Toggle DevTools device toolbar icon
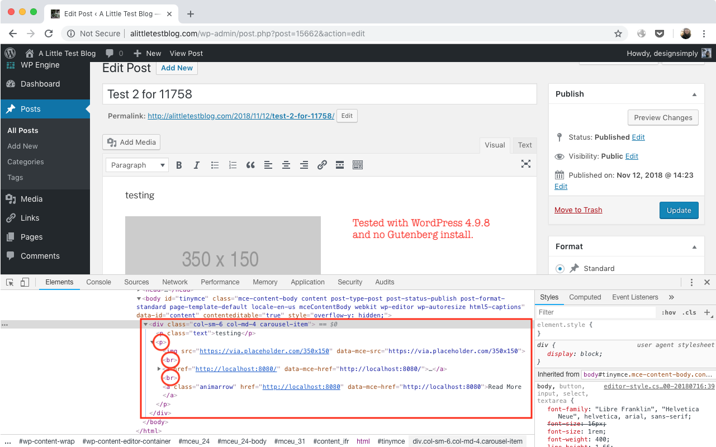Image resolution: width=716 pixels, height=447 pixels. click(25, 282)
